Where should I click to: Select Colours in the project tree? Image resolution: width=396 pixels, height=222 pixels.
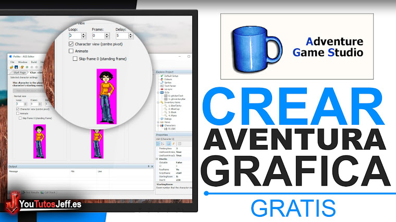[168, 79]
